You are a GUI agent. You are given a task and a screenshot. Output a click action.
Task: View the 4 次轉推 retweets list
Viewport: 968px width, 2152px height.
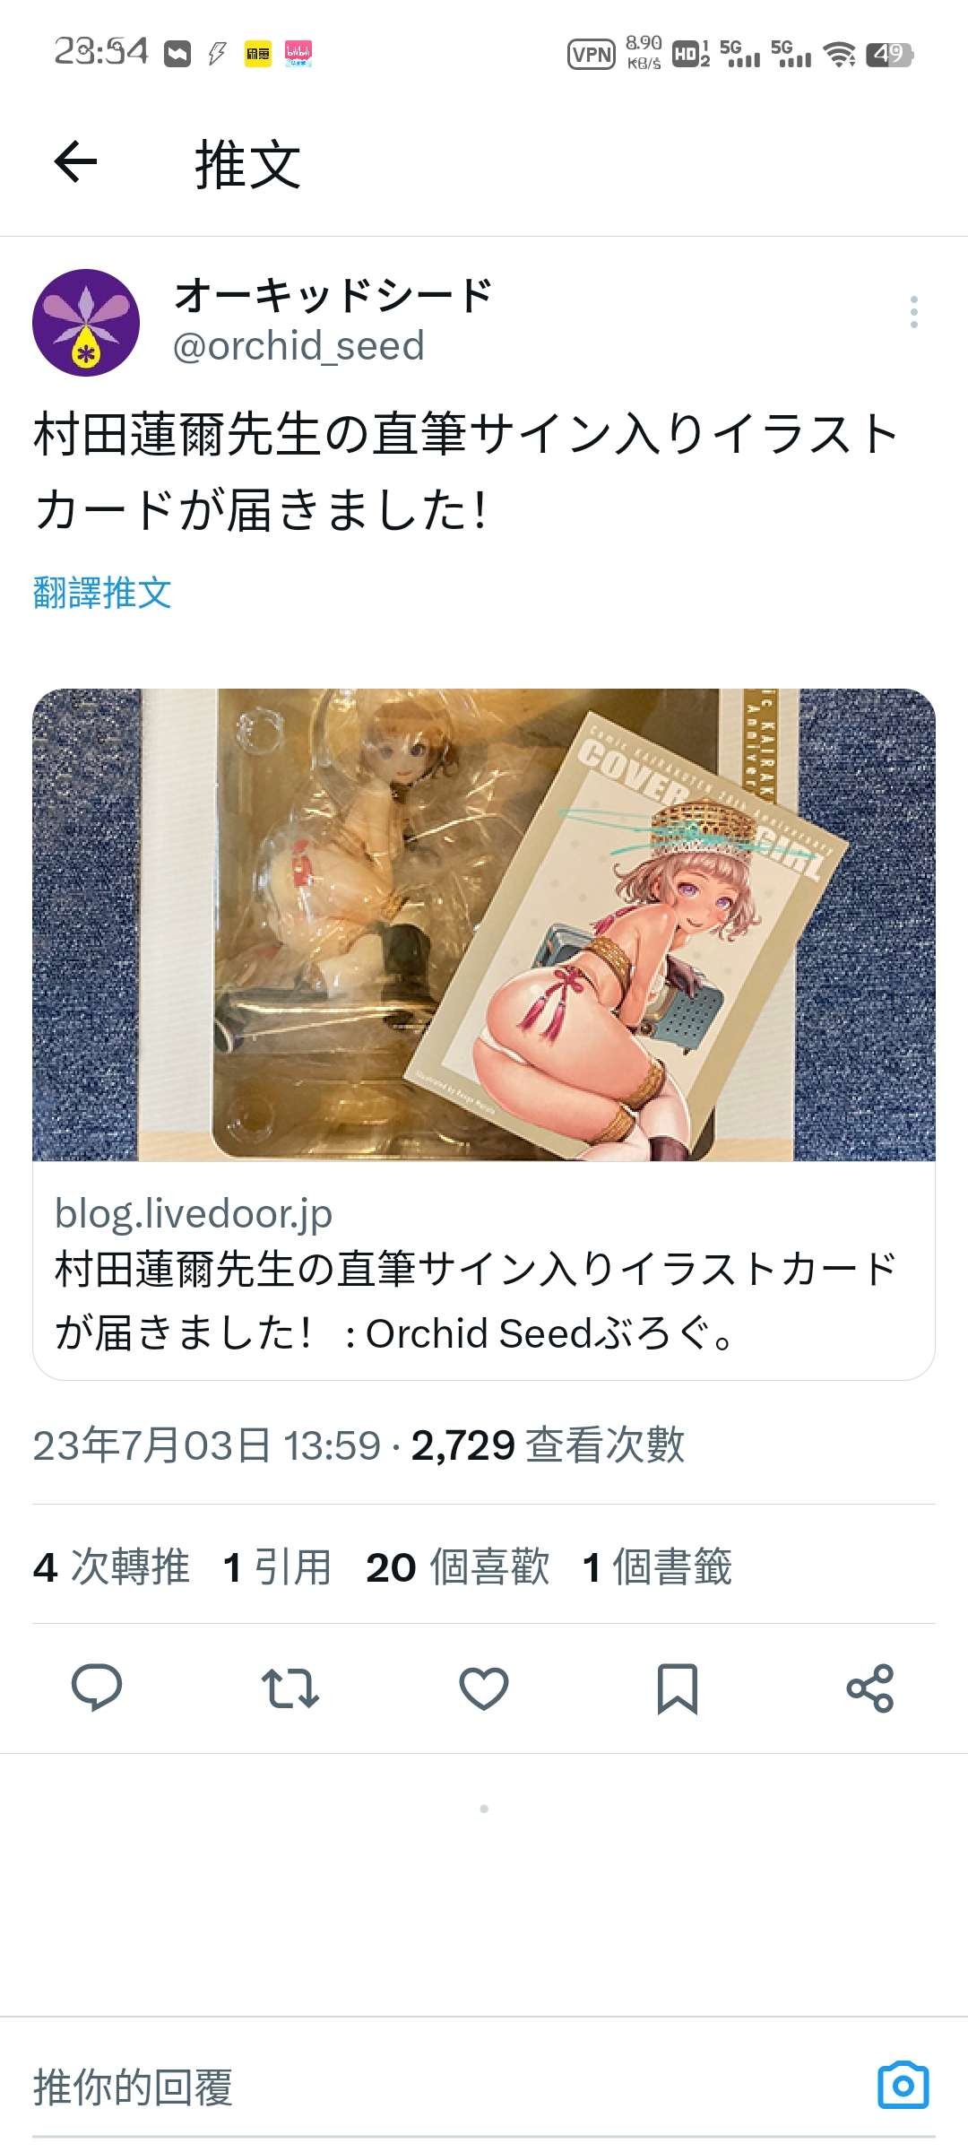111,1566
